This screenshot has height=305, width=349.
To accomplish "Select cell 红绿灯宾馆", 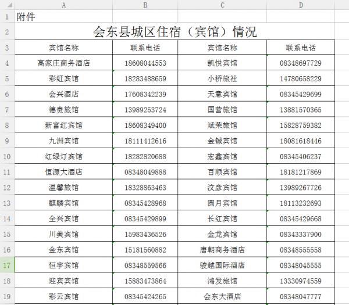I will pyautogui.click(x=63, y=156).
